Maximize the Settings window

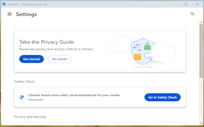186,4
